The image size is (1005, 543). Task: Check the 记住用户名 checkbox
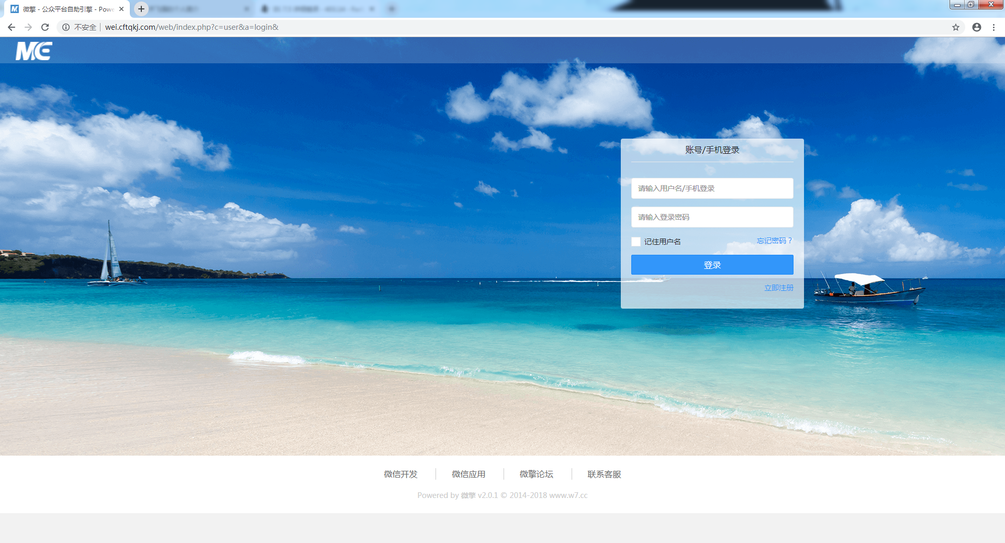coord(636,242)
